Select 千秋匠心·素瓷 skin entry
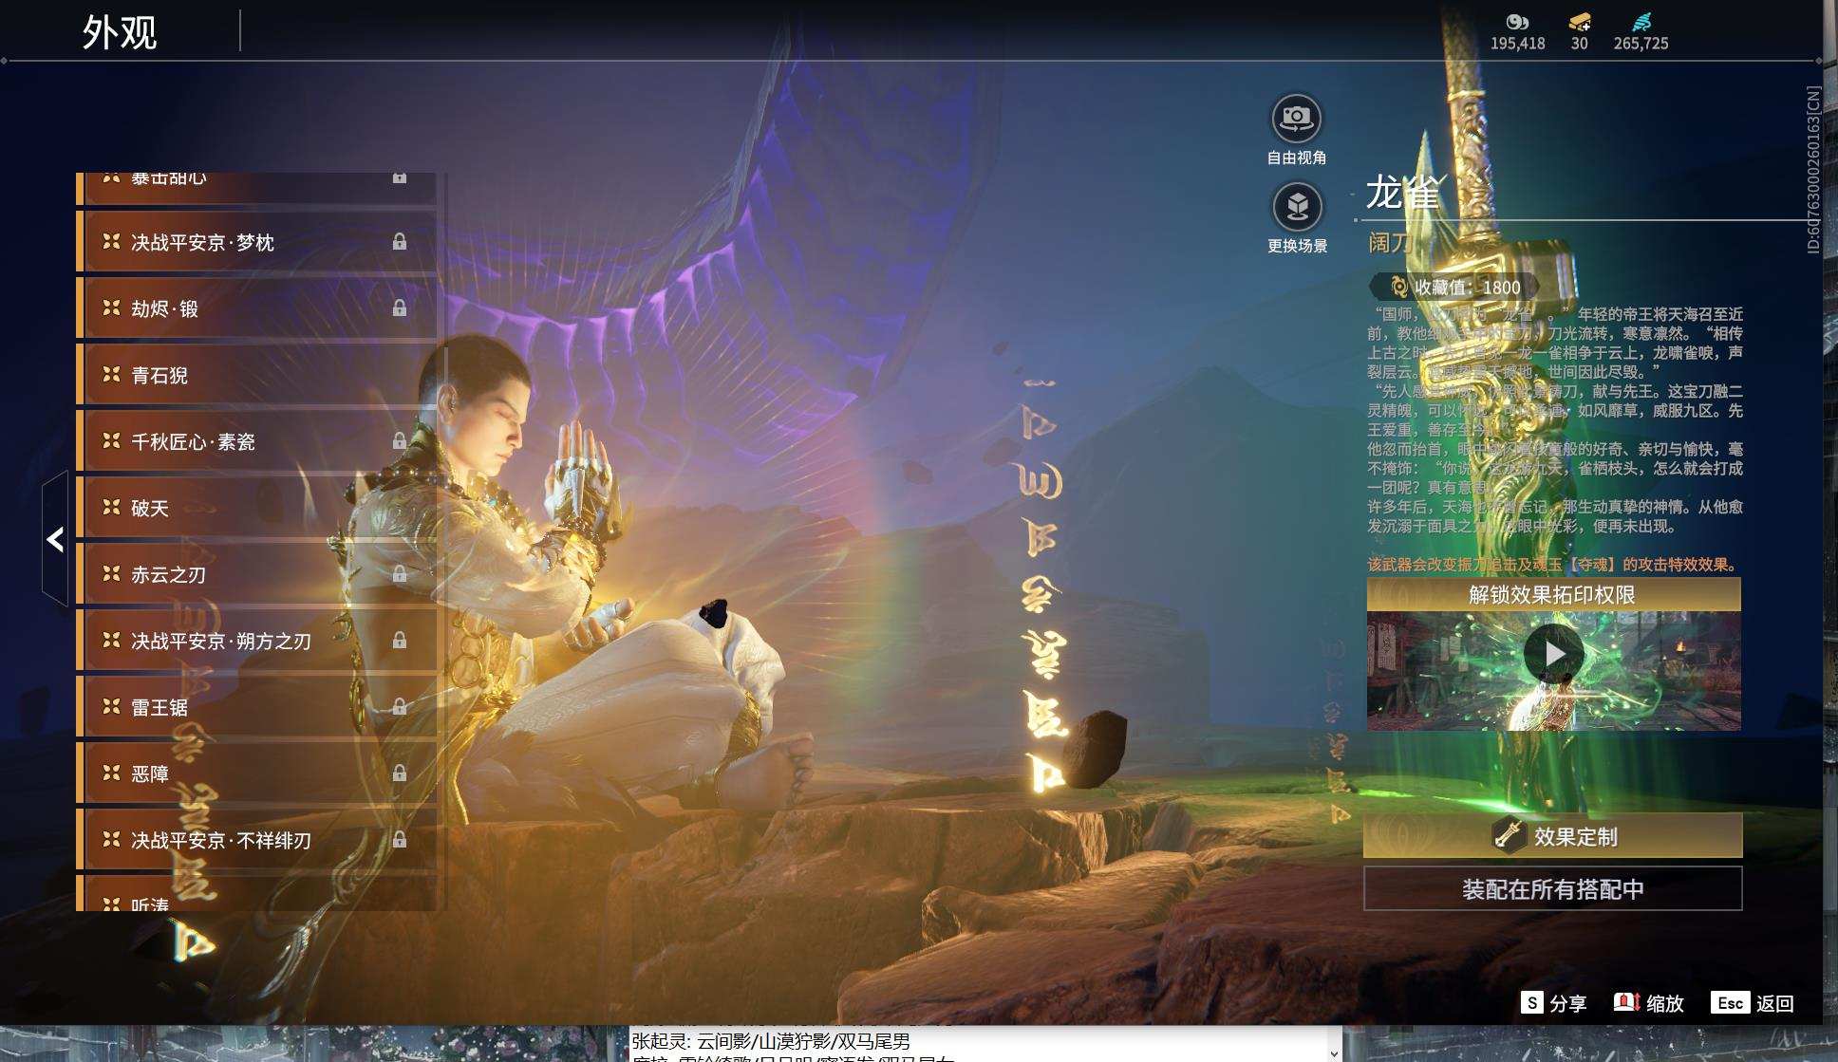Image resolution: width=1838 pixels, height=1062 pixels. pos(256,441)
